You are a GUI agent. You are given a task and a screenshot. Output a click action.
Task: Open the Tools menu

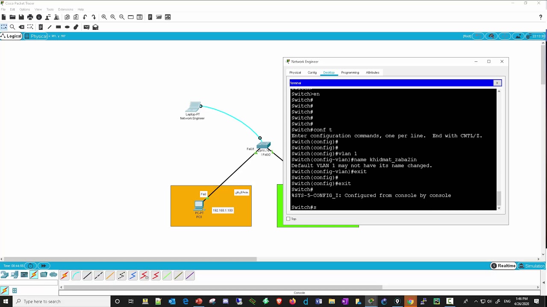click(x=50, y=9)
